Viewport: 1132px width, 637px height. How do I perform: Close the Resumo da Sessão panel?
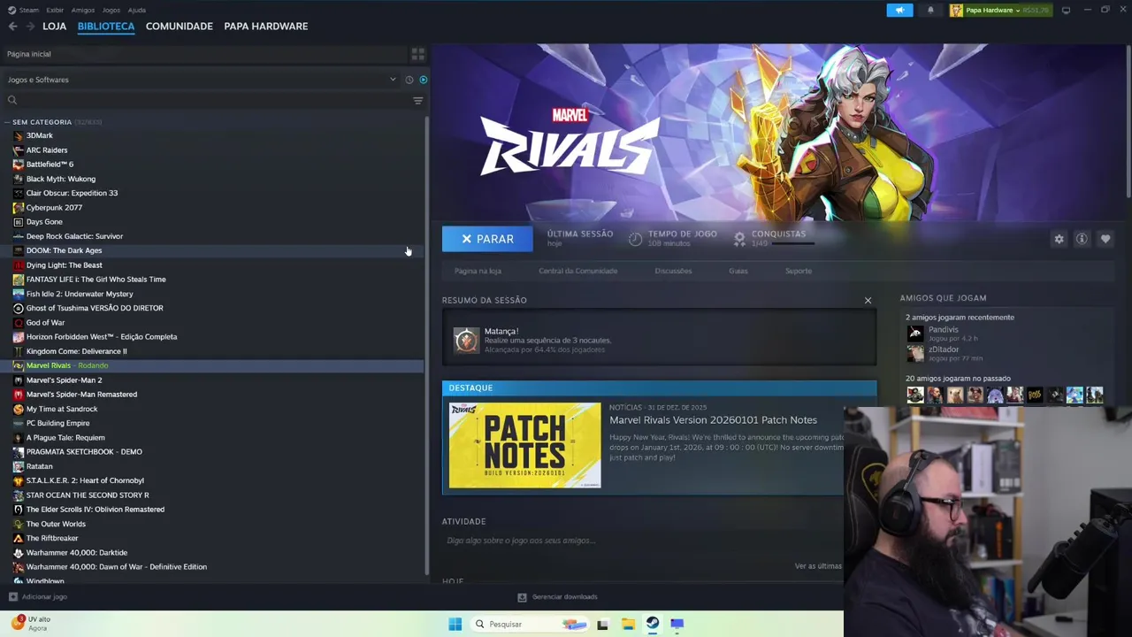pyautogui.click(x=868, y=301)
